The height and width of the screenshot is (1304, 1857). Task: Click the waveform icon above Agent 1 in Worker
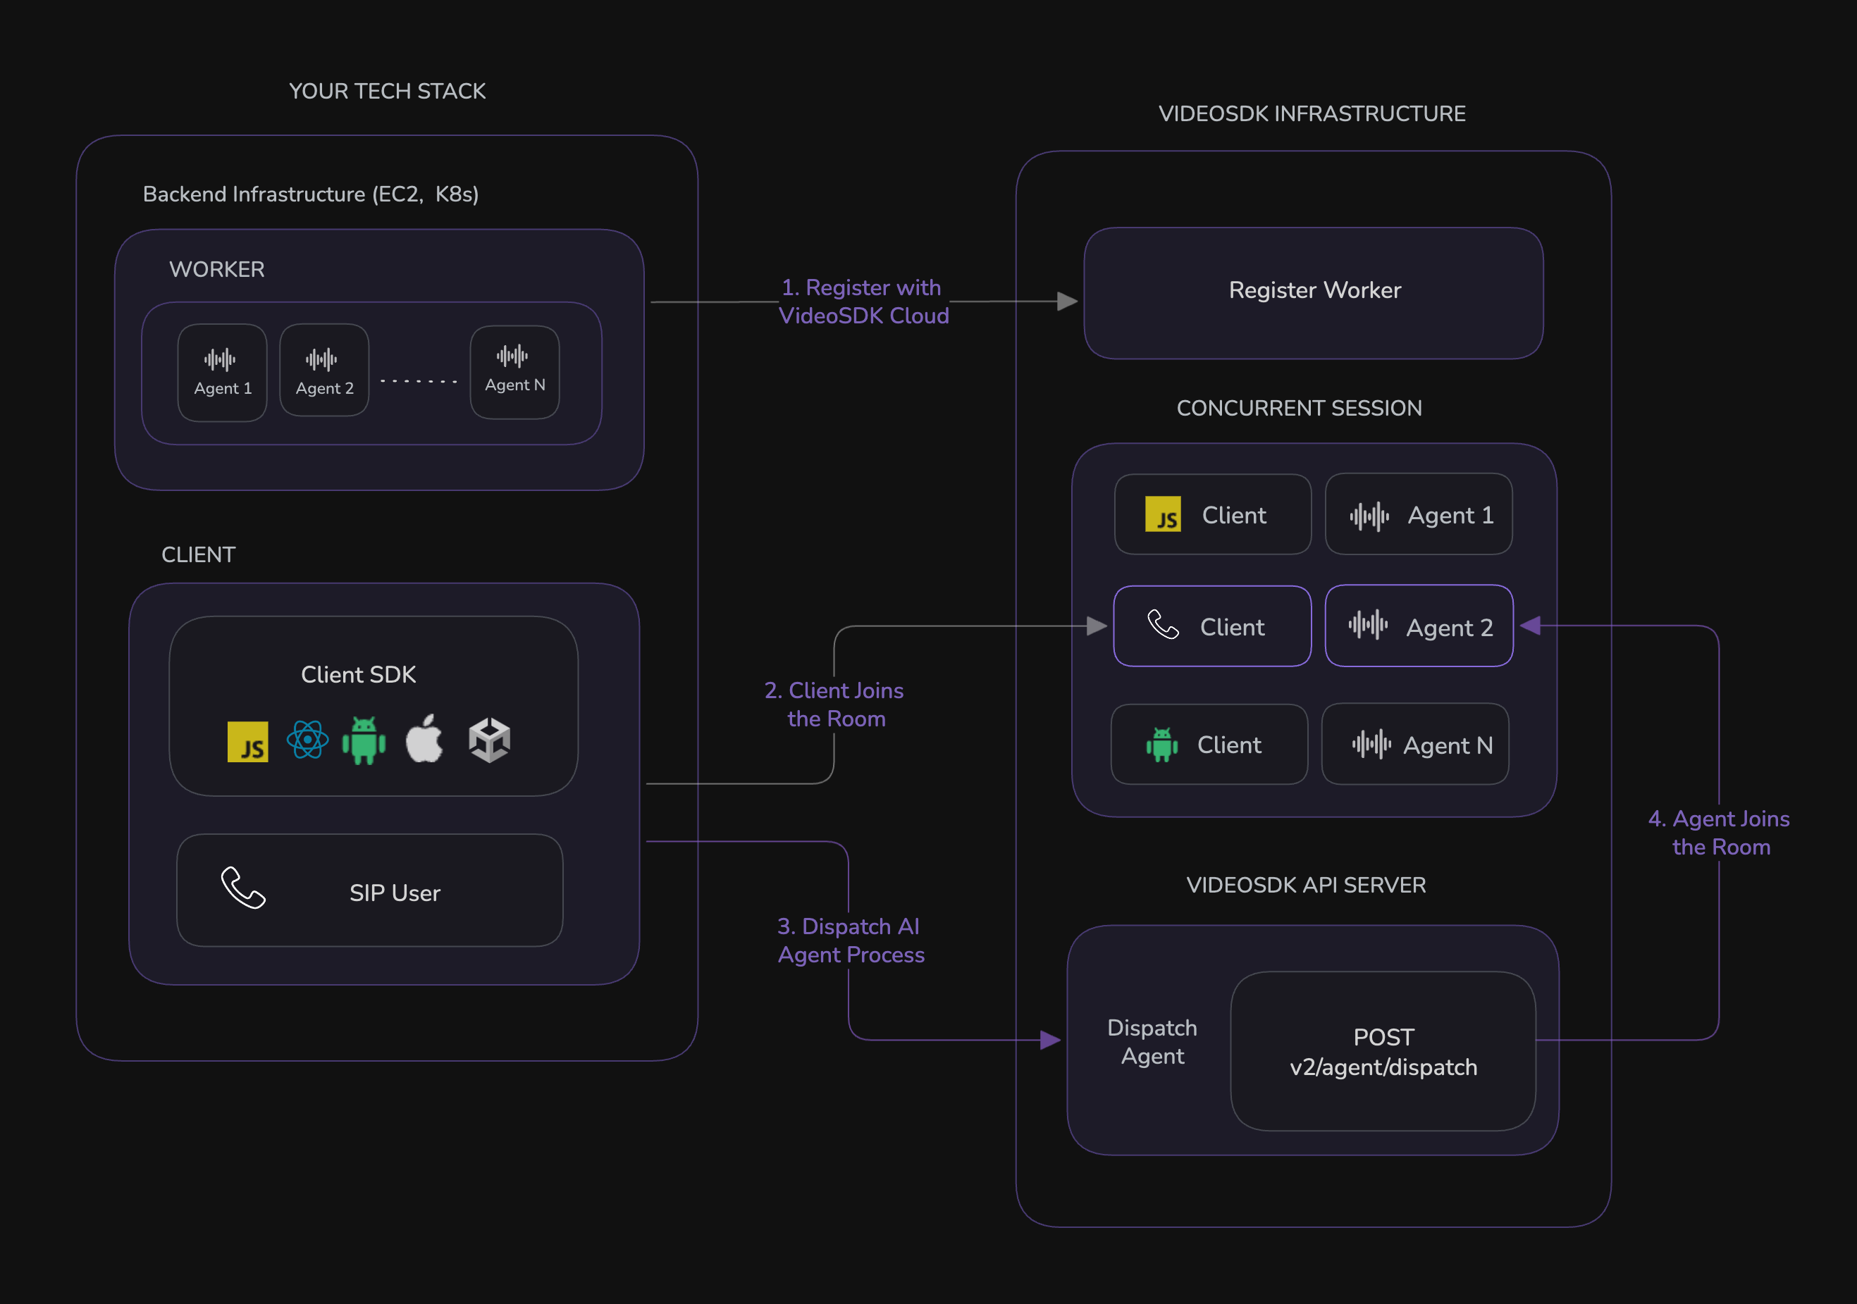pyautogui.click(x=220, y=359)
